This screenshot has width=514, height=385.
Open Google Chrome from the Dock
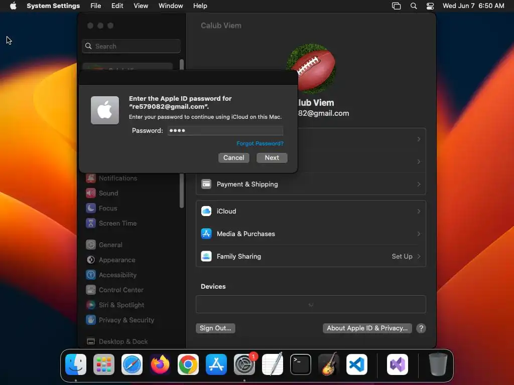(188, 364)
